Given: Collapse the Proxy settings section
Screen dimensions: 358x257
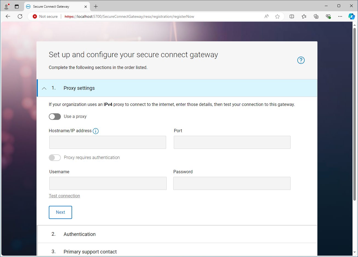Looking at the screenshot, I should (44, 88).
